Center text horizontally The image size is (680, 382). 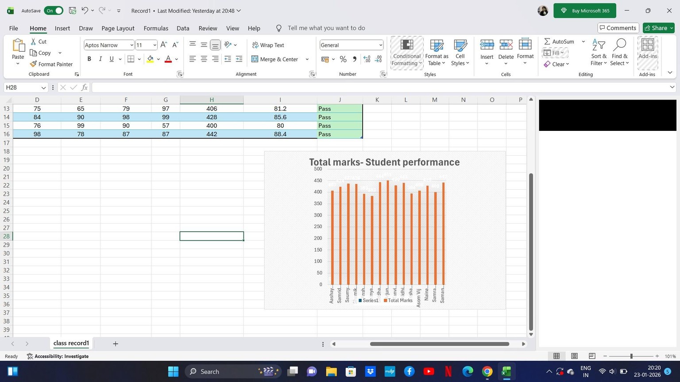point(204,59)
